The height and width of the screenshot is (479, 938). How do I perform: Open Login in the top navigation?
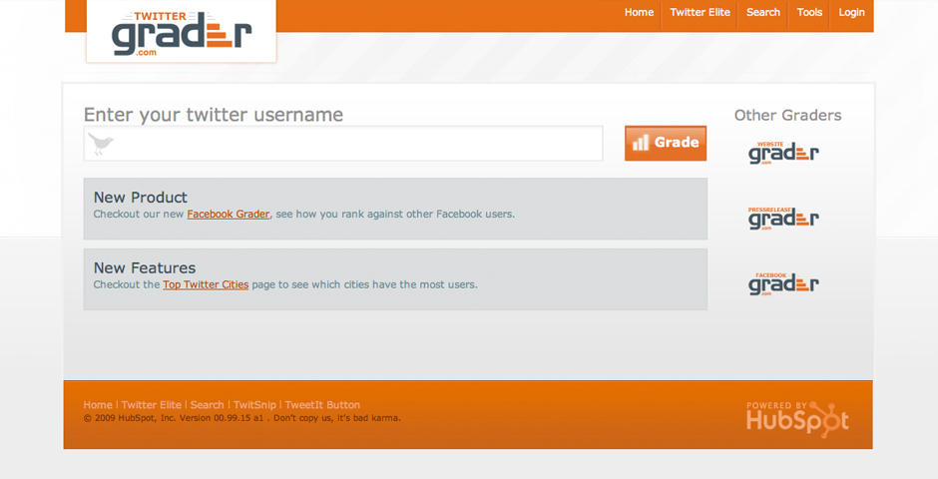point(851,13)
